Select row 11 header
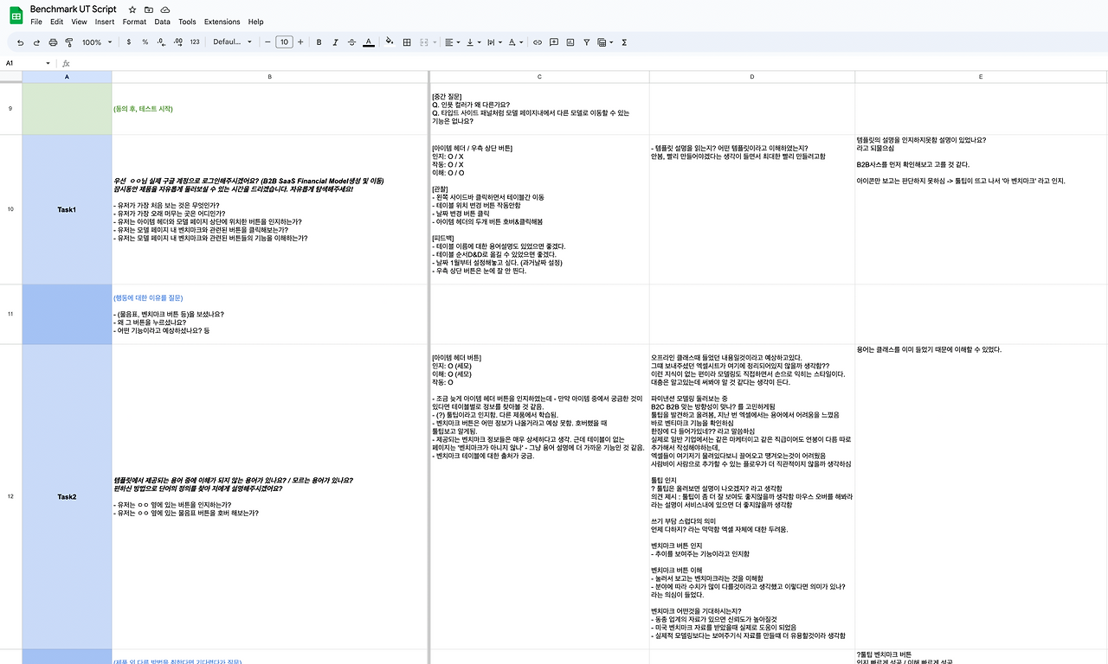The height and width of the screenshot is (664, 1108). click(x=10, y=314)
